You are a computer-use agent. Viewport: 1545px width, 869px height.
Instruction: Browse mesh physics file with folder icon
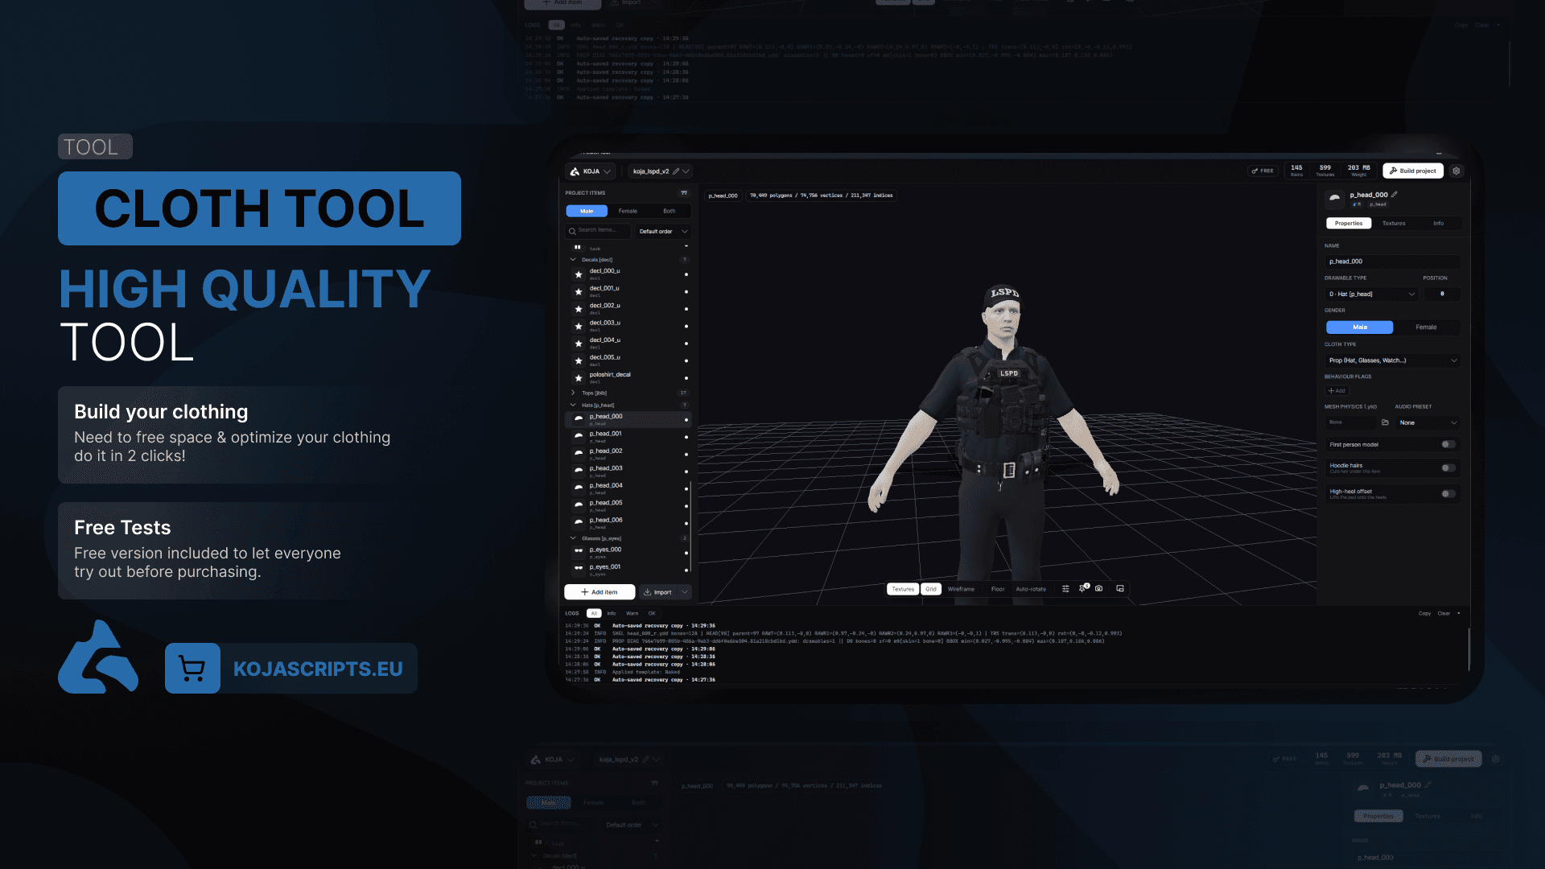click(1385, 422)
